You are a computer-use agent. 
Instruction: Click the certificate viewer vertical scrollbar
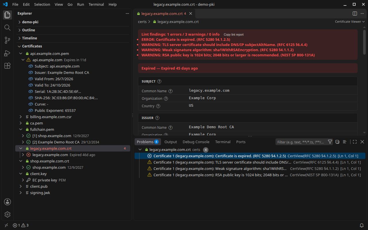[365, 42]
